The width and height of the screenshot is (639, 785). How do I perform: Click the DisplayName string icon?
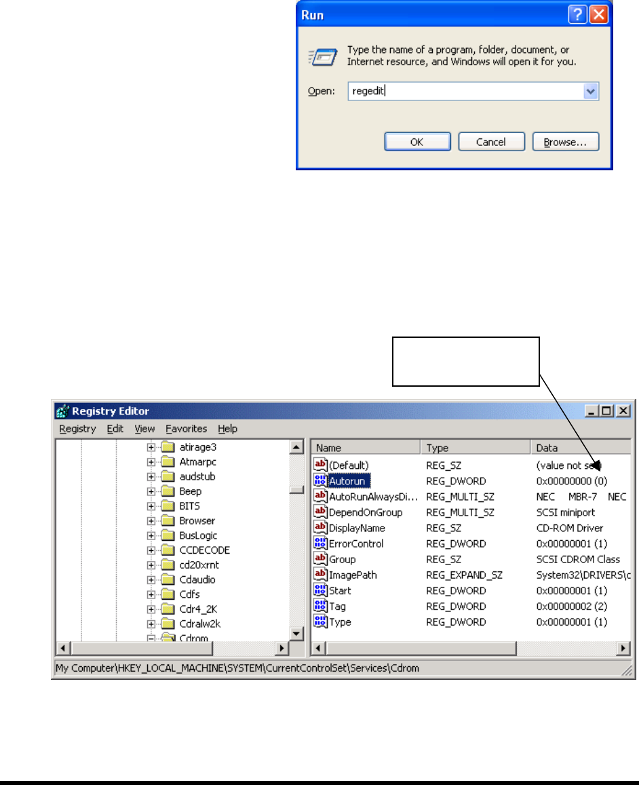click(320, 527)
